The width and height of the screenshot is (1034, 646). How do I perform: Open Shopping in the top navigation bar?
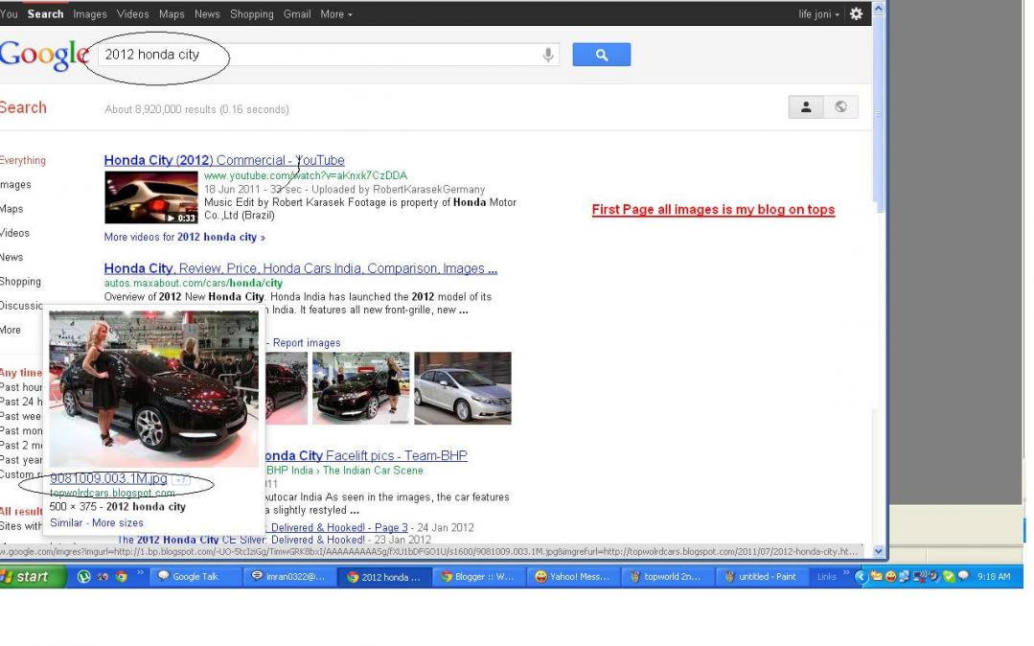coord(252,13)
